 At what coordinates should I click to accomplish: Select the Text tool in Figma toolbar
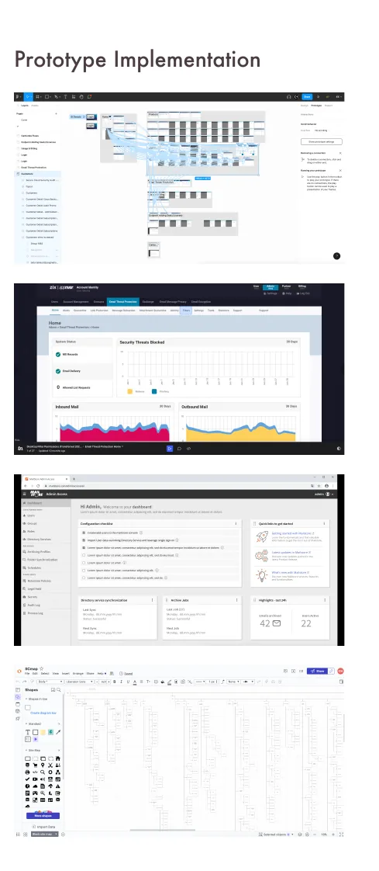[65, 97]
